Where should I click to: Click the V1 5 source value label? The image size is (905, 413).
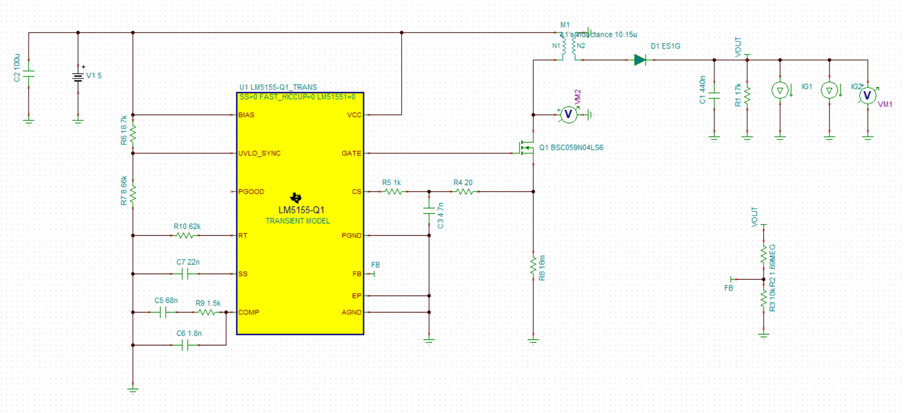94,76
